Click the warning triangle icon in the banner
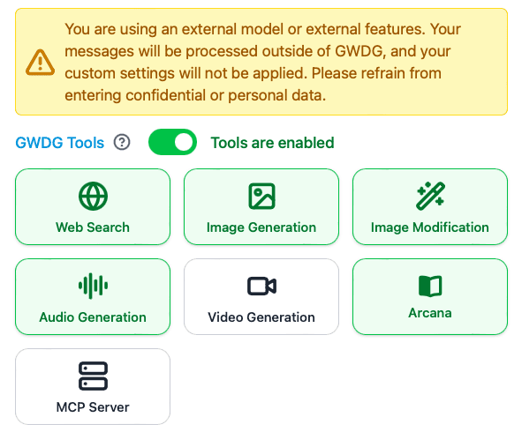This screenshot has height=432, width=522. tap(40, 63)
